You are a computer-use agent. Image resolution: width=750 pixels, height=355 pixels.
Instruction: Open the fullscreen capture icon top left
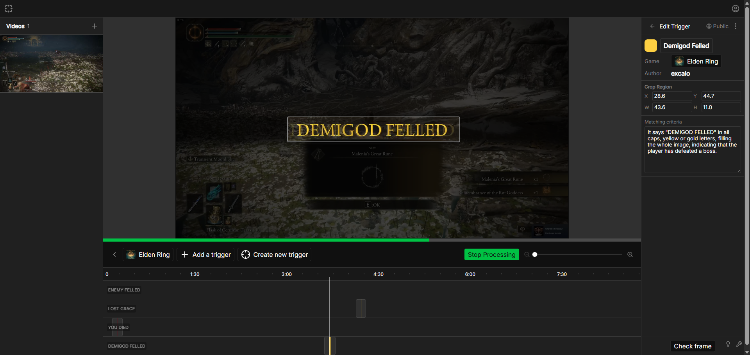point(9,8)
